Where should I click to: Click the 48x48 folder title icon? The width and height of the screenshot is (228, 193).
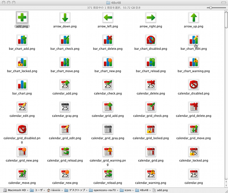coord(108,2)
